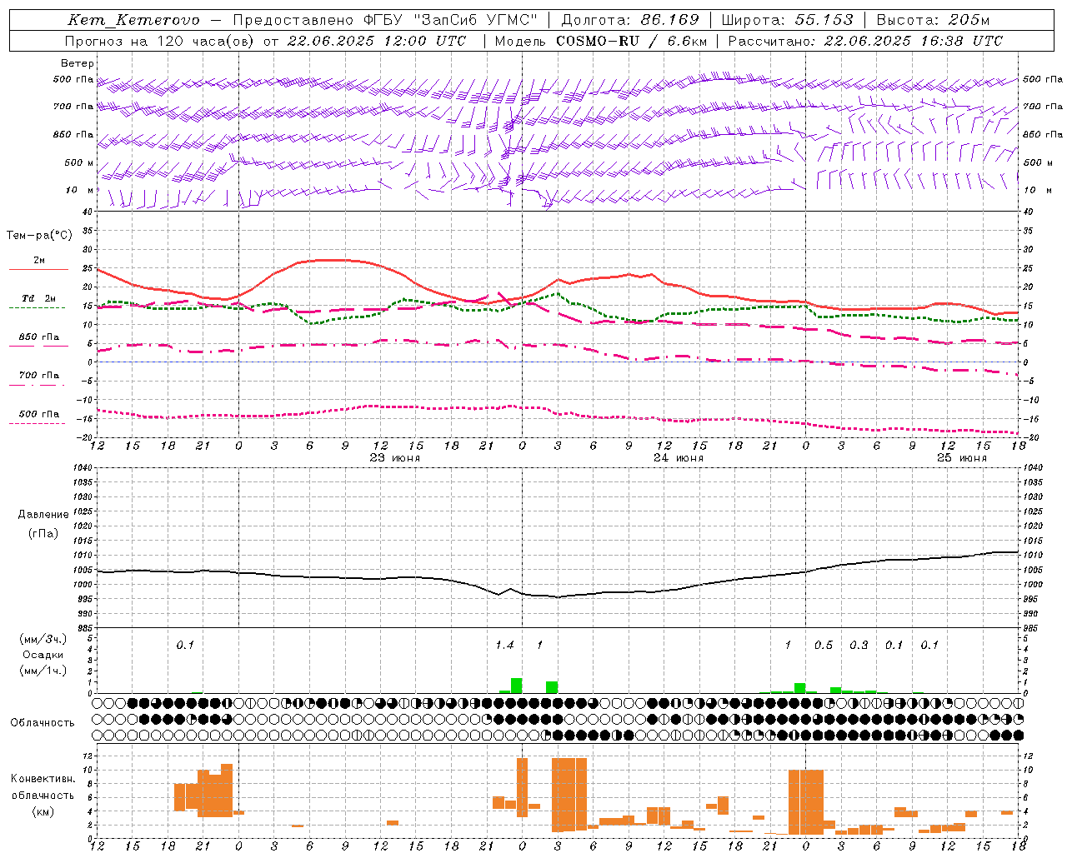Viewport: 1067px width, 853px height.
Task: Click the 23 июня date label
Action: pos(394,458)
